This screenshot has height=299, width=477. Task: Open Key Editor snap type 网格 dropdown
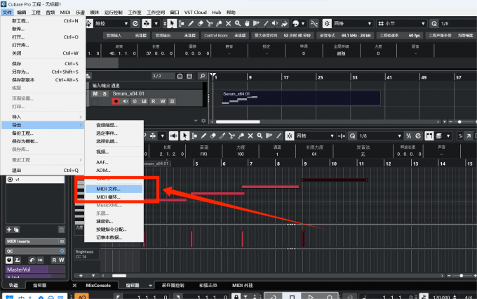315,135
